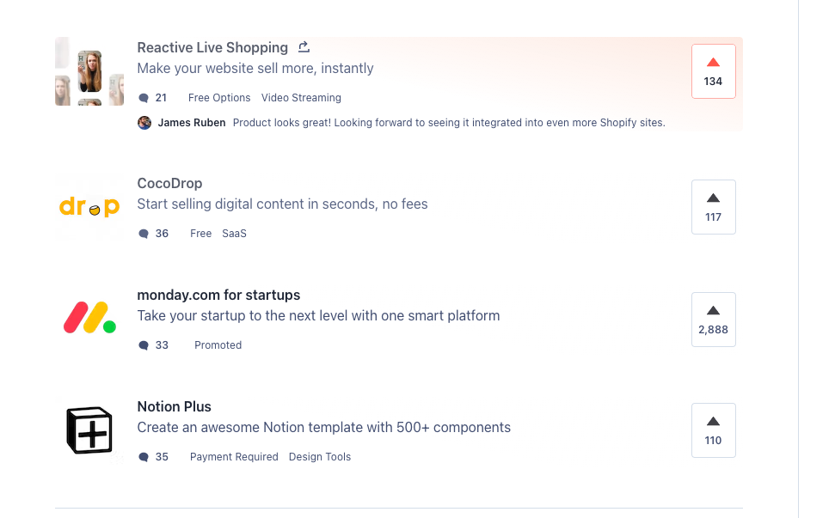Select the Design Tools topic tag
This screenshot has height=518, width=835.
[320, 457]
